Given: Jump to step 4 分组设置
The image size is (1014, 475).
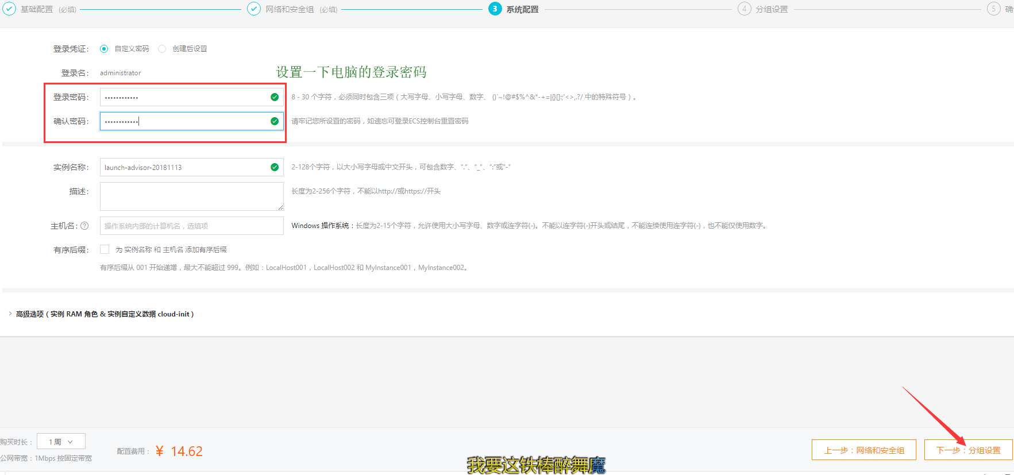Looking at the screenshot, I should (772, 9).
